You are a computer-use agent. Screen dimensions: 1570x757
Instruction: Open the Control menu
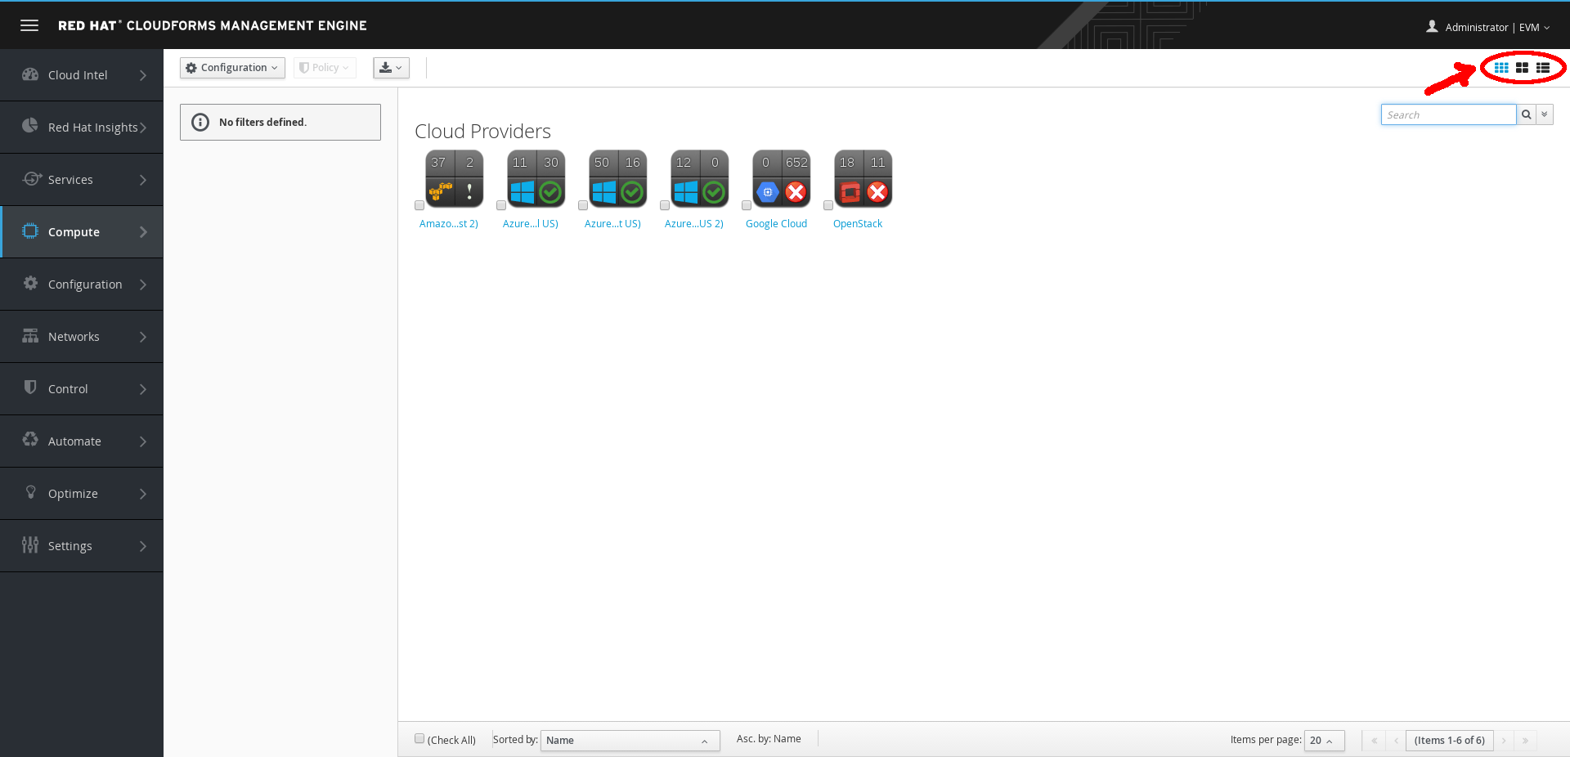tap(82, 389)
